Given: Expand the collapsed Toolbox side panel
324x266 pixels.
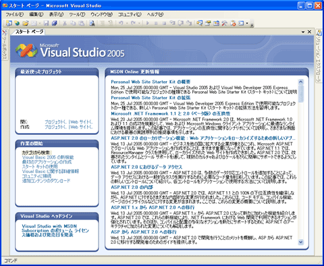Looking at the screenshot, I should [x=5, y=45].
